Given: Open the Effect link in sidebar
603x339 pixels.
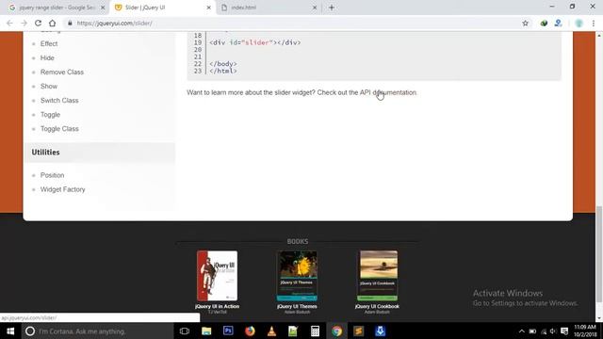Looking at the screenshot, I should pyautogui.click(x=49, y=44).
